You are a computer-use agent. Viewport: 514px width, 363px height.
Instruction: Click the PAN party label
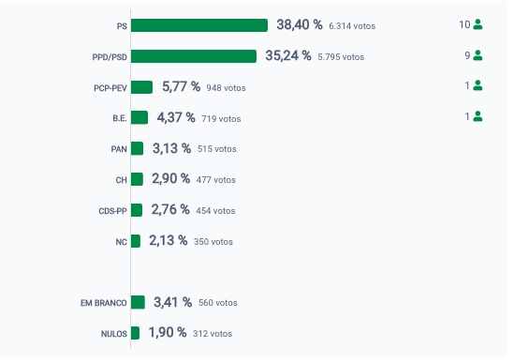[x=119, y=149]
